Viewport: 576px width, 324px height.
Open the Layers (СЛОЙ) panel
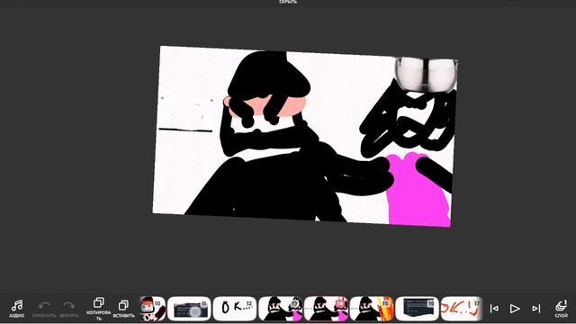[561, 309]
